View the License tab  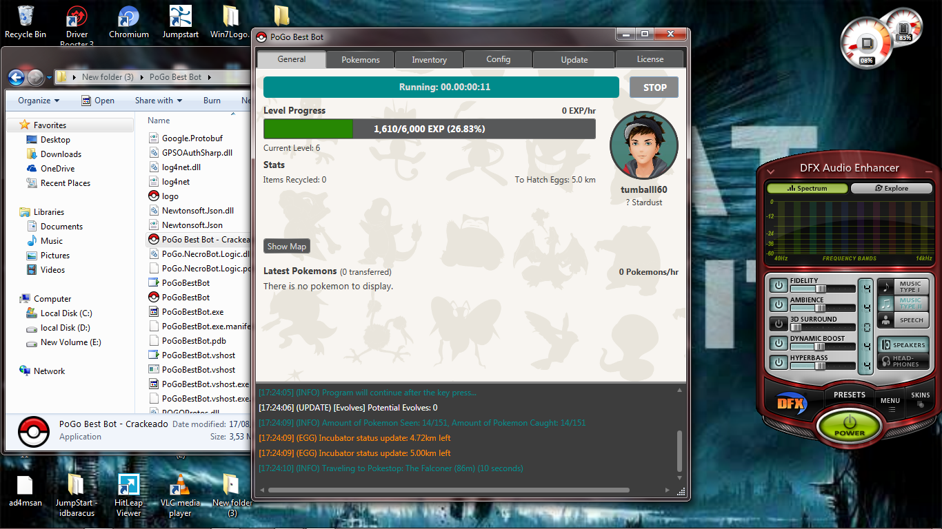pyautogui.click(x=650, y=59)
